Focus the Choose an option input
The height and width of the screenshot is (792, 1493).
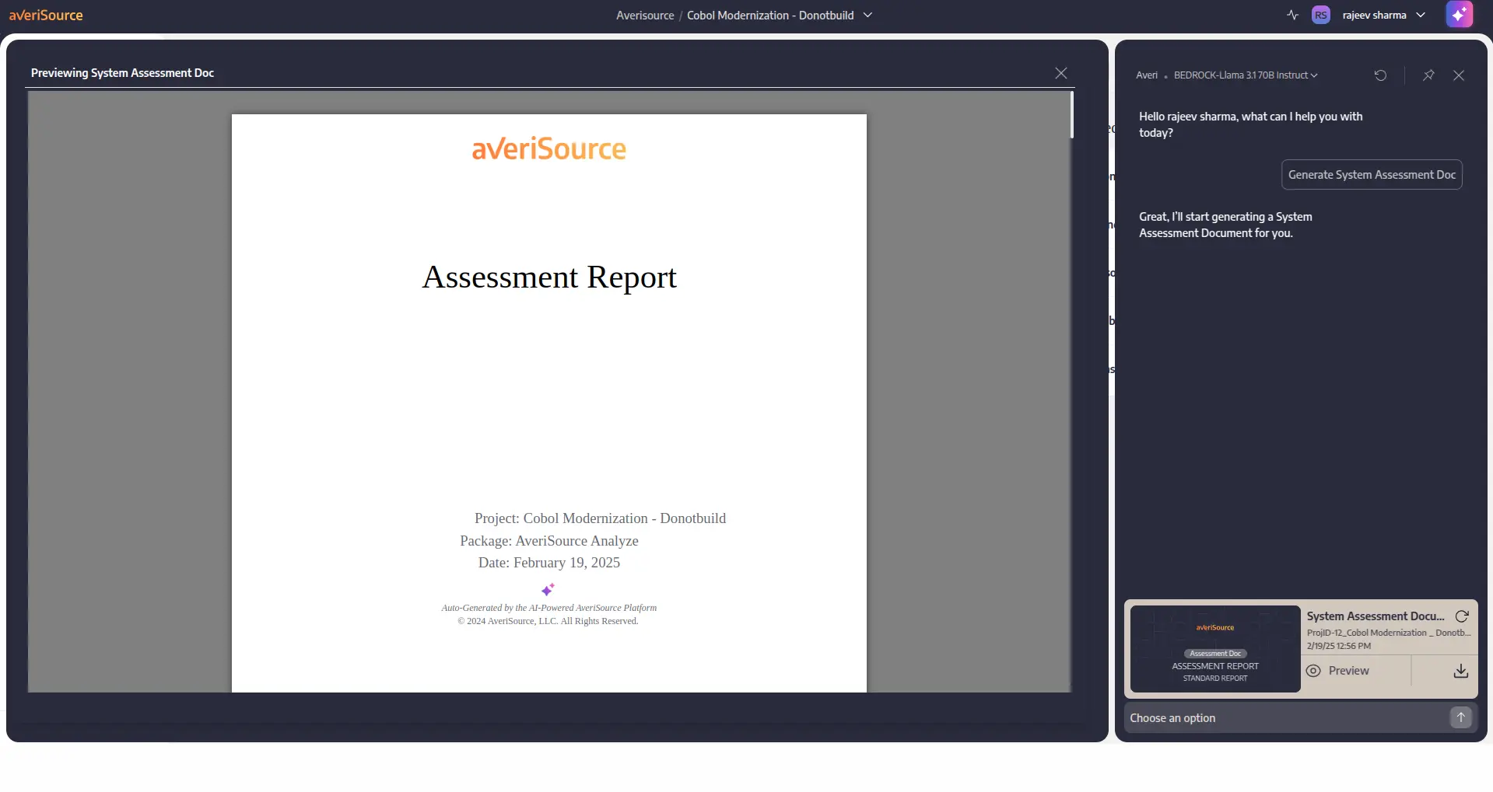(1288, 718)
